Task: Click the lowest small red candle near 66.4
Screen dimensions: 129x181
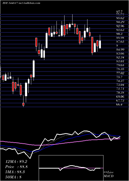Action: pyautogui.click(x=23, y=104)
